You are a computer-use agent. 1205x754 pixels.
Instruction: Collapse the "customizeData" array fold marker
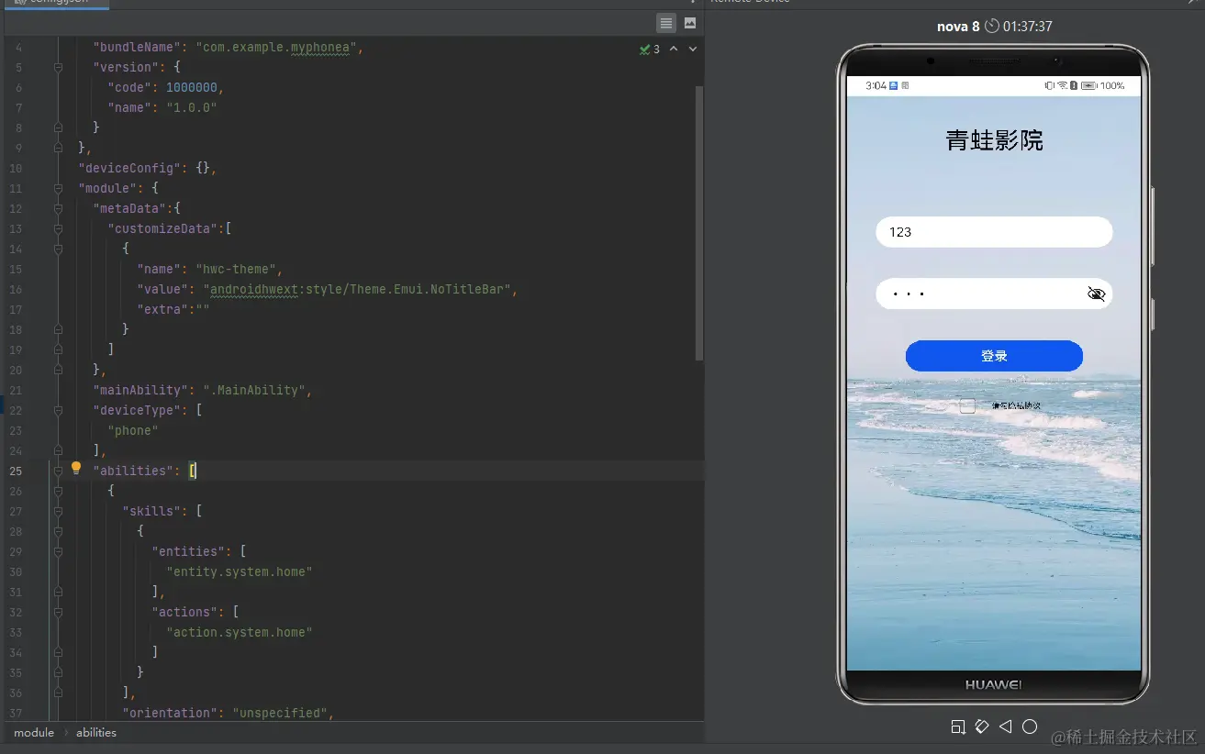coord(58,228)
